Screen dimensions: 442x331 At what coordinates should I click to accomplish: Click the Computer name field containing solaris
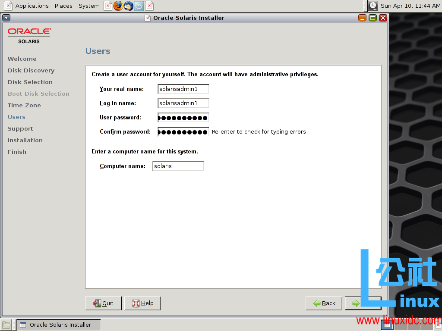[x=178, y=166]
